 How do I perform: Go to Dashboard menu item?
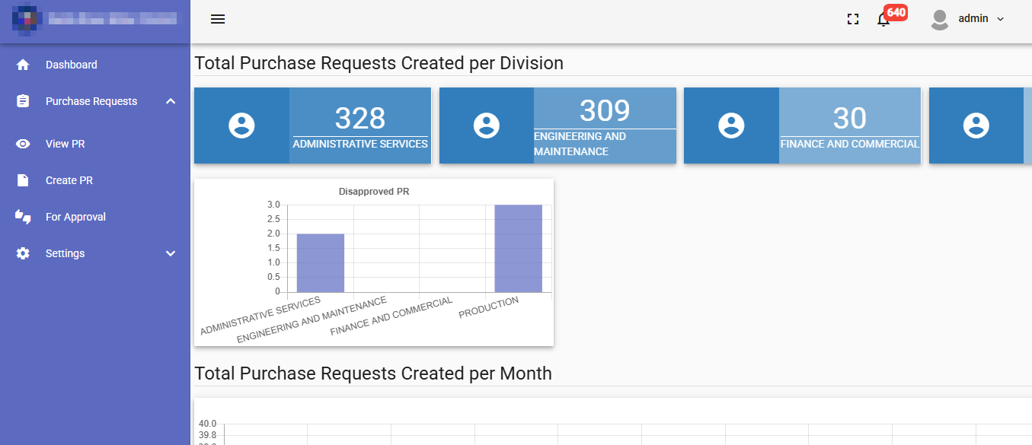pyautogui.click(x=72, y=65)
